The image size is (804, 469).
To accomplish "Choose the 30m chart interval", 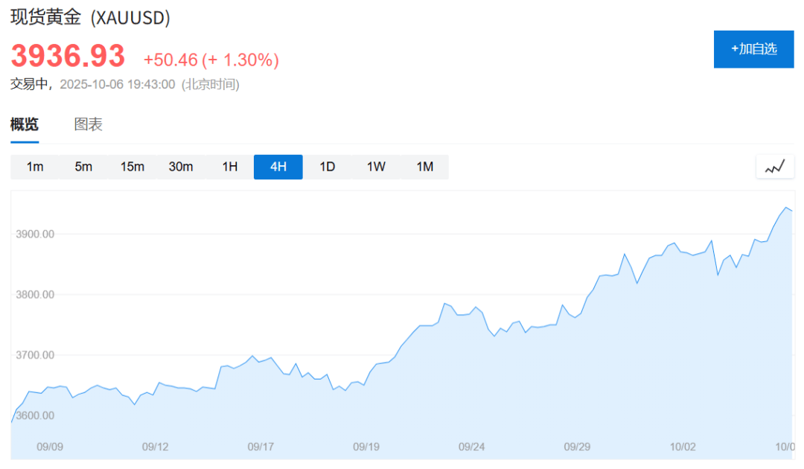I will (181, 167).
